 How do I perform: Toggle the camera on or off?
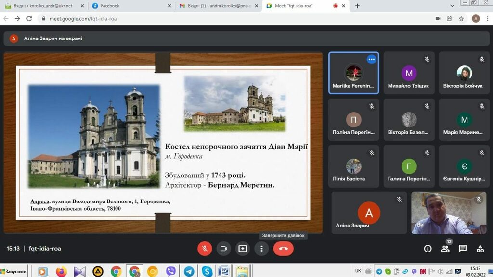(x=223, y=249)
